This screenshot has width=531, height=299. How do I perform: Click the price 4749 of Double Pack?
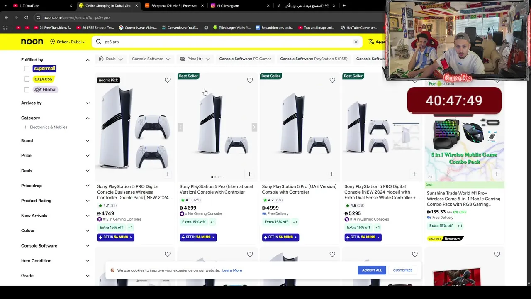[105, 213]
